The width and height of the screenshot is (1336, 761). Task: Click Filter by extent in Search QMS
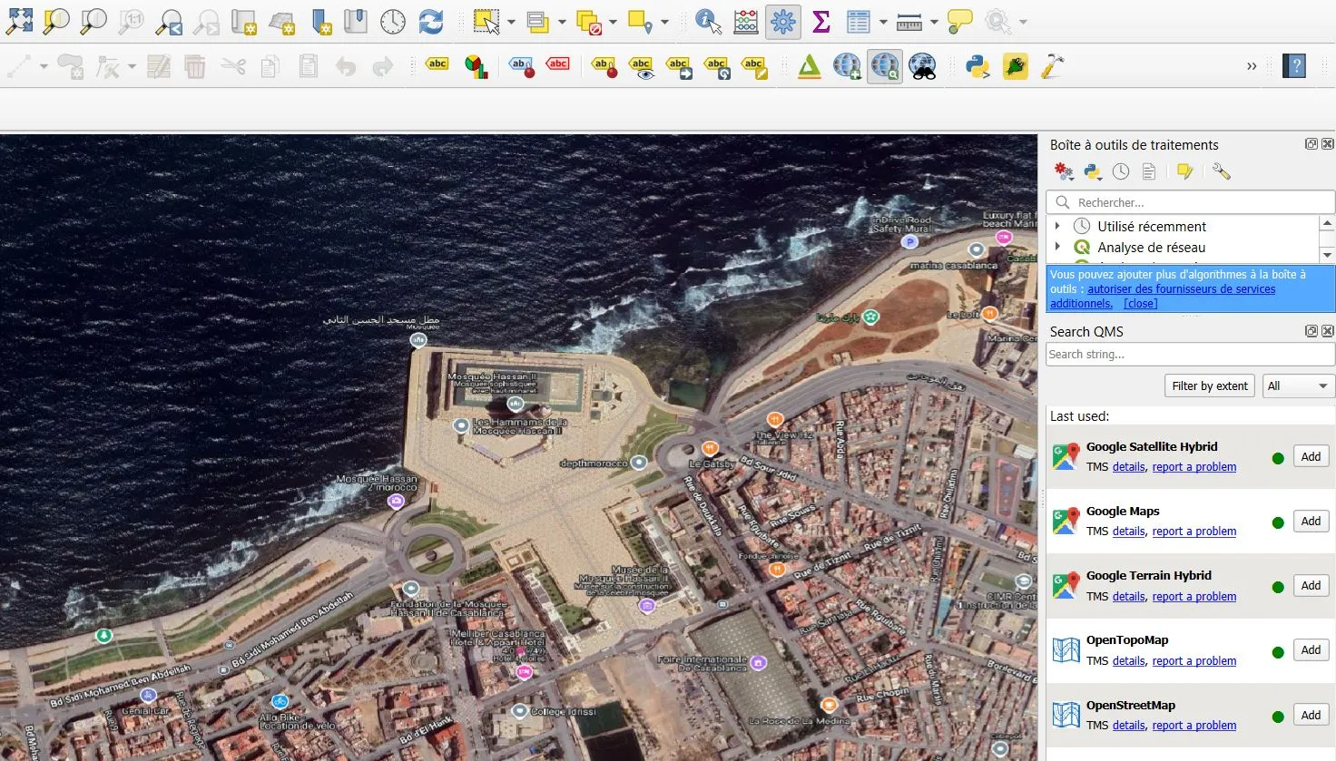click(1209, 385)
